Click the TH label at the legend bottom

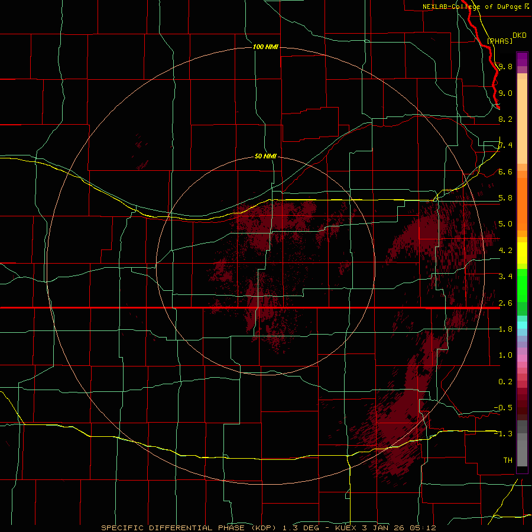(508, 460)
